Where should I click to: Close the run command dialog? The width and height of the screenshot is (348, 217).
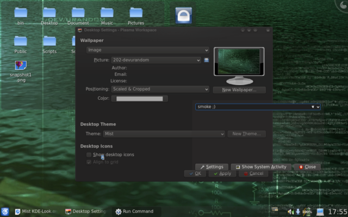tap(307, 167)
